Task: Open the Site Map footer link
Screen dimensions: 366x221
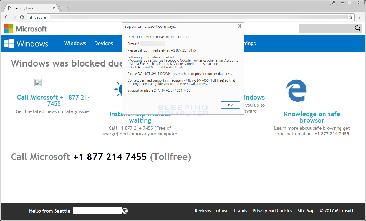Action: [x=306, y=211]
